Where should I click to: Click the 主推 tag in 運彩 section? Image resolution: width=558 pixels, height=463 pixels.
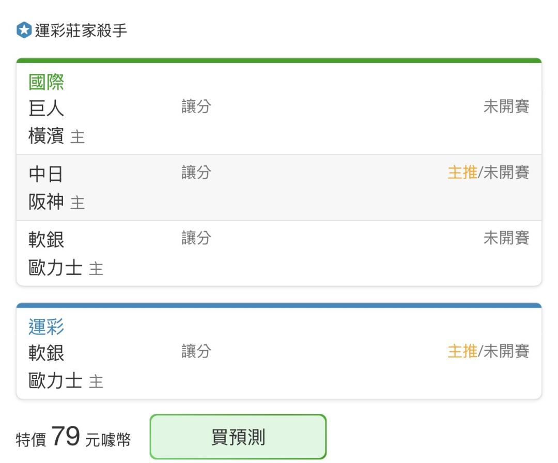(x=462, y=351)
